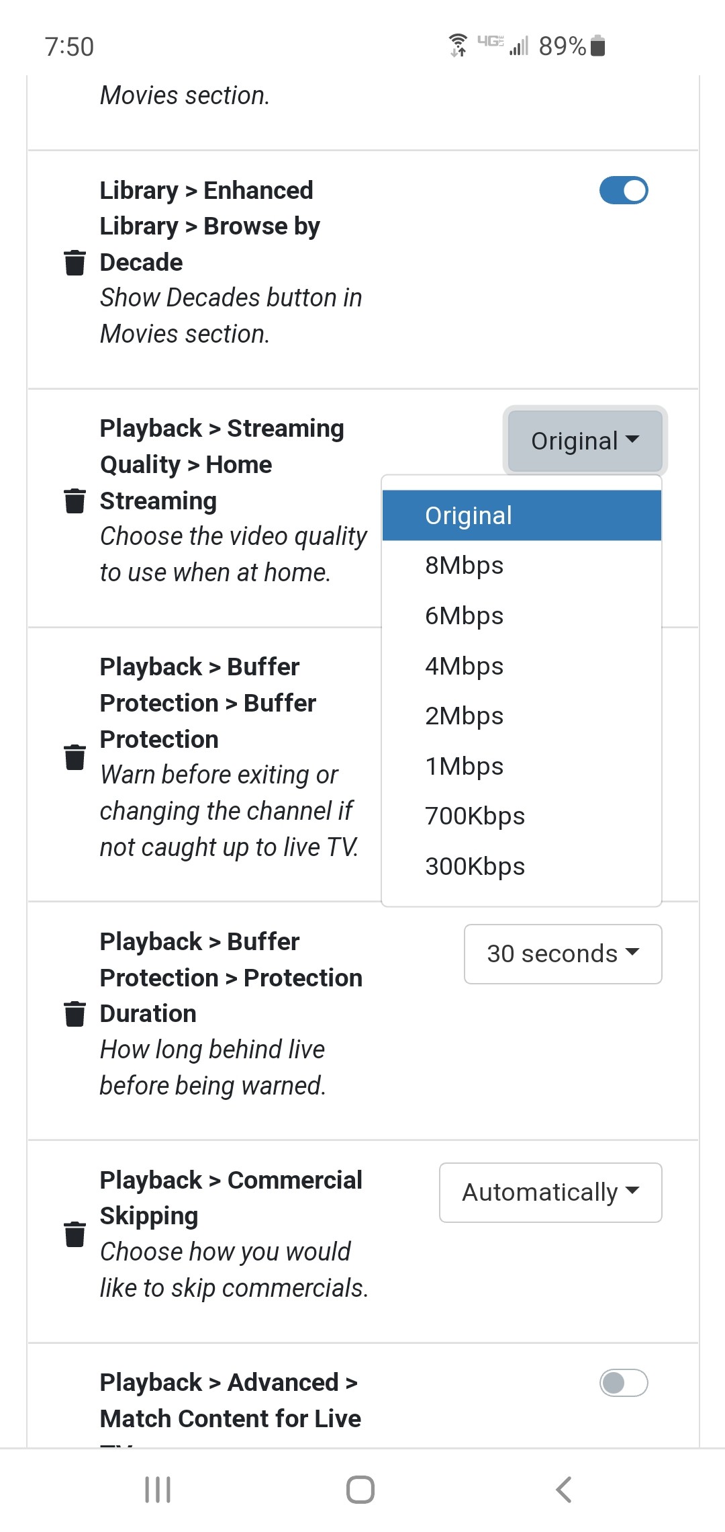Pick 300Kbps streaming quality

pos(475,867)
